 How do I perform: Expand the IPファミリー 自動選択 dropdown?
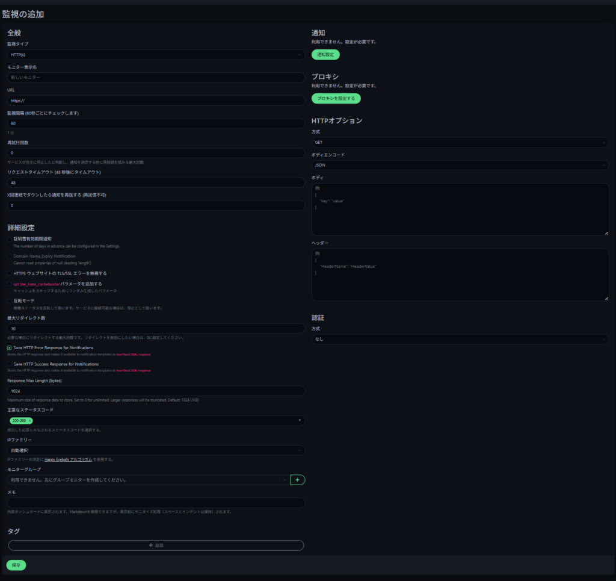[156, 450]
